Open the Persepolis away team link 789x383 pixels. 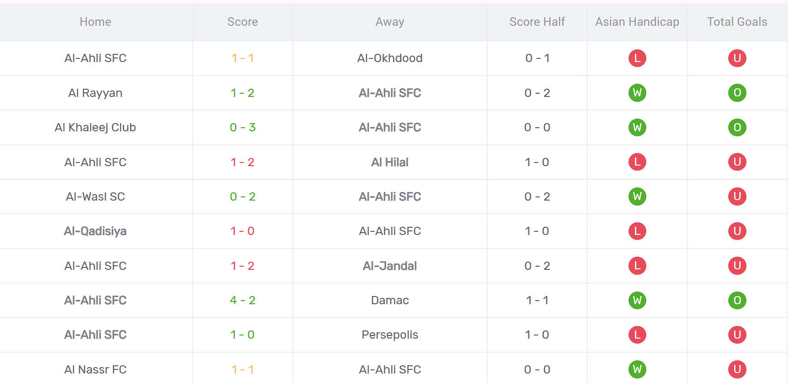[390, 335]
